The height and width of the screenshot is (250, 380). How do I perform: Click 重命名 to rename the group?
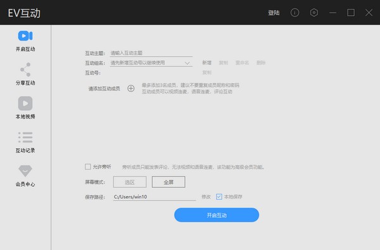click(x=242, y=63)
